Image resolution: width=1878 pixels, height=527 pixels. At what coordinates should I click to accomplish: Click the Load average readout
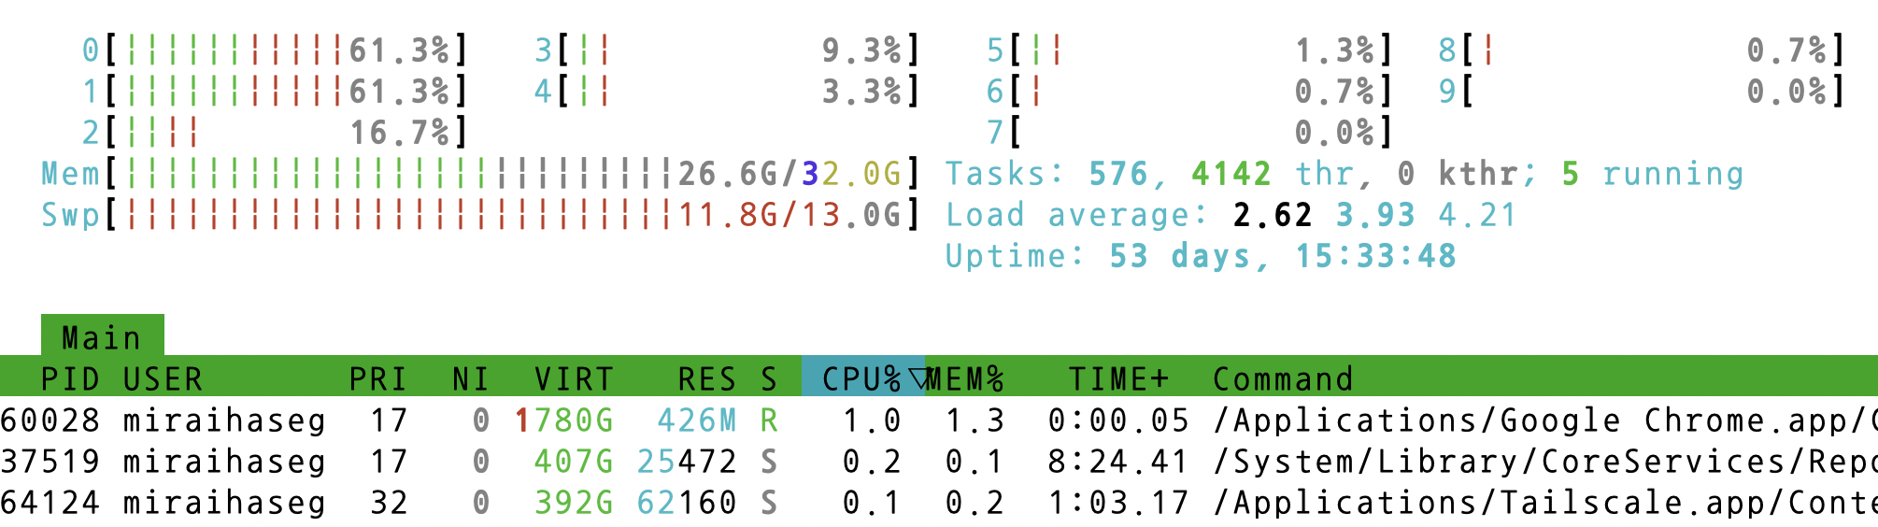point(1230,215)
